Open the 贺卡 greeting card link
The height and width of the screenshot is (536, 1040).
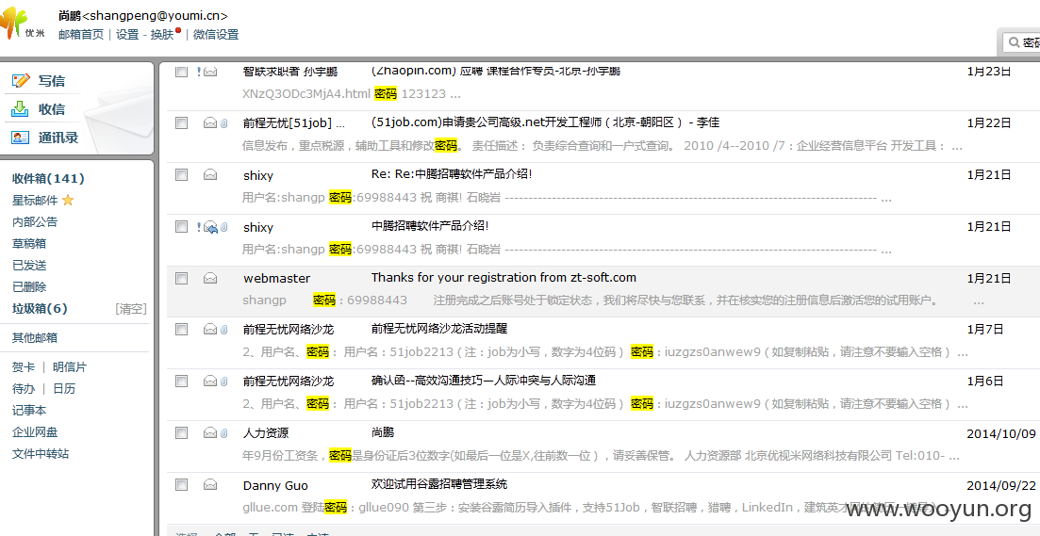24,367
